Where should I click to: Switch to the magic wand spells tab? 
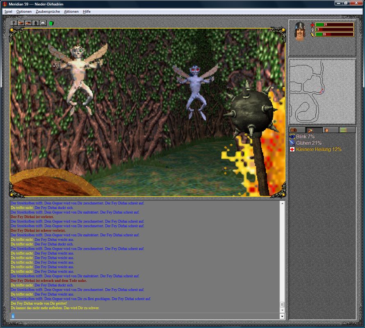click(x=314, y=130)
